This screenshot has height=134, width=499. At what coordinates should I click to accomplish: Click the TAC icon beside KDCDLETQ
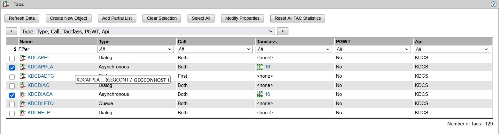pyautogui.click(x=23, y=103)
